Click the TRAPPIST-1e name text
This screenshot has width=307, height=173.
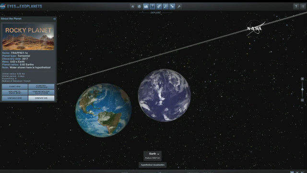click(19, 53)
